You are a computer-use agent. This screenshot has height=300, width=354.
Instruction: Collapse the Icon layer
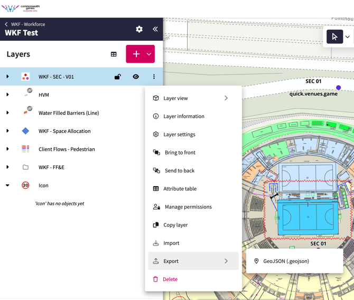click(7, 185)
